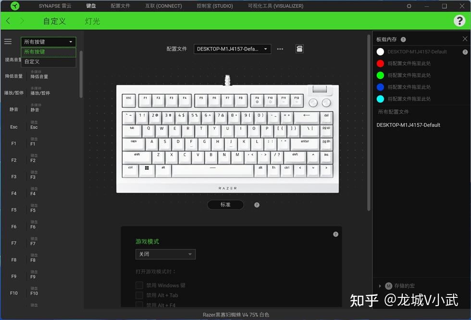This screenshot has width=471, height=320.
Task: Open the Synapse settings gear
Action: pyautogui.click(x=409, y=6)
